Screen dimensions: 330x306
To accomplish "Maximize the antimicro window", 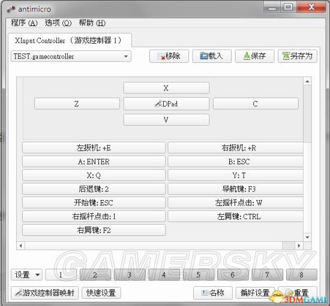I will click(289, 8).
